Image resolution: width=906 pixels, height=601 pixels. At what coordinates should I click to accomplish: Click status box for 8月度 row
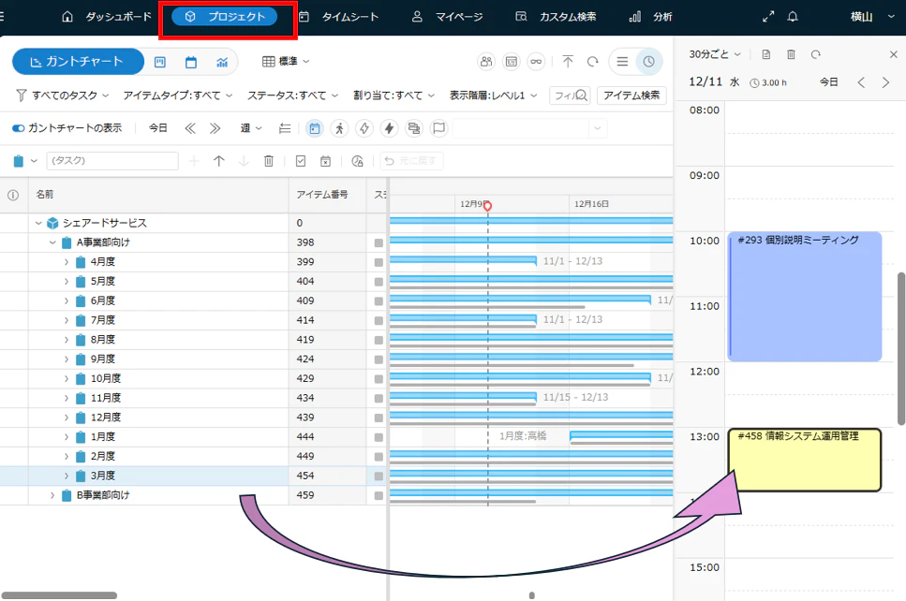point(379,340)
